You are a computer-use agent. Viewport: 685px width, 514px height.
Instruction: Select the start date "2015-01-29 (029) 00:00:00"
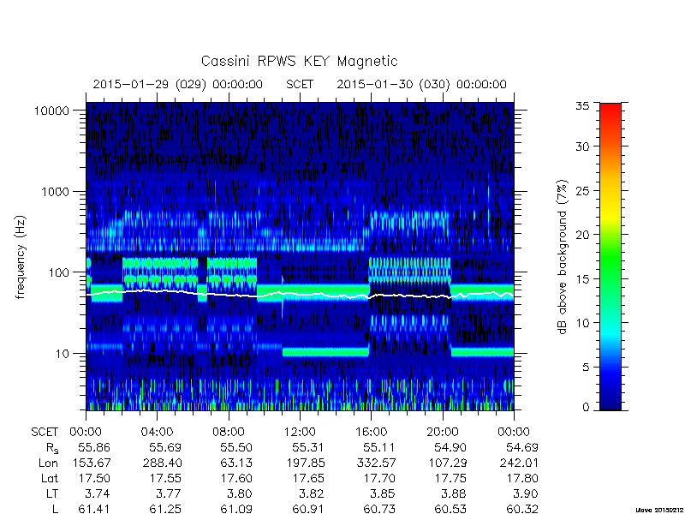pos(178,84)
